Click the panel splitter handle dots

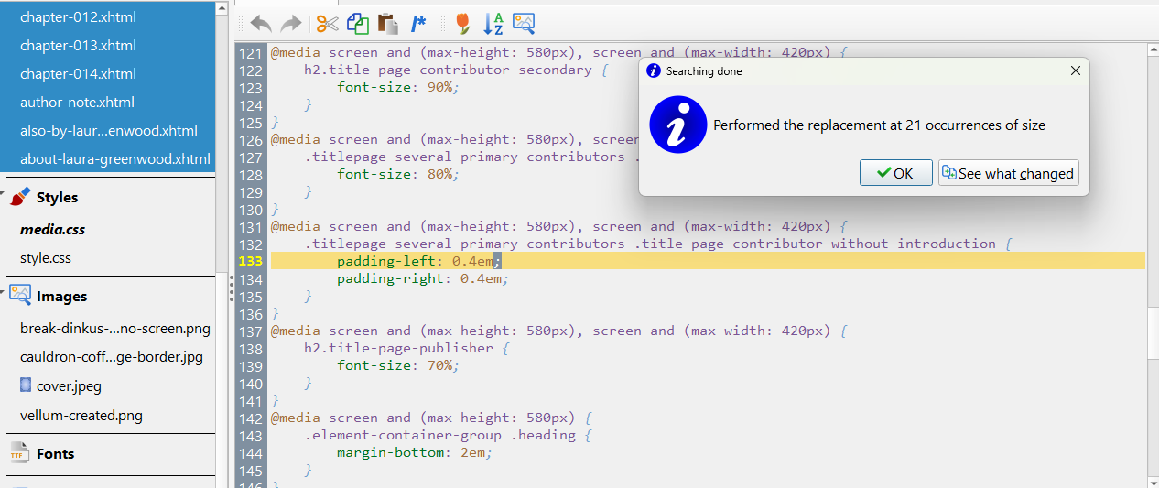click(x=231, y=290)
